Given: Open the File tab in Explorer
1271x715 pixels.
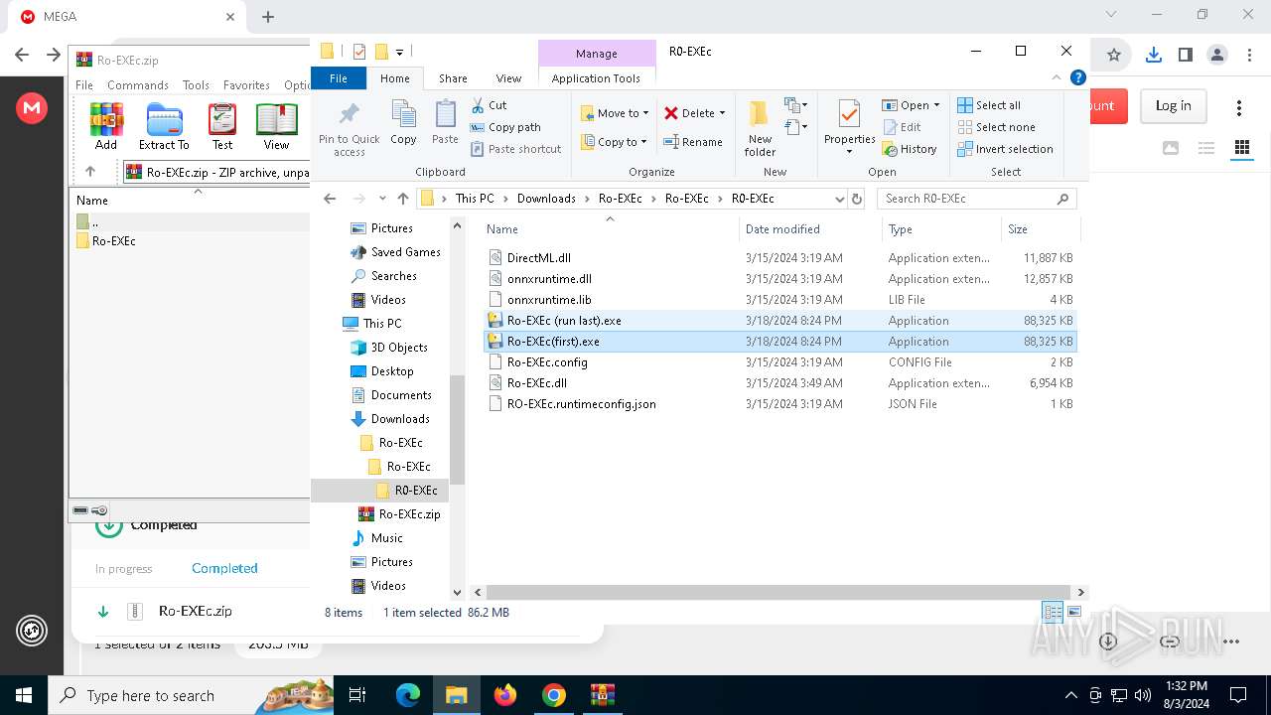Looking at the screenshot, I should [x=339, y=78].
